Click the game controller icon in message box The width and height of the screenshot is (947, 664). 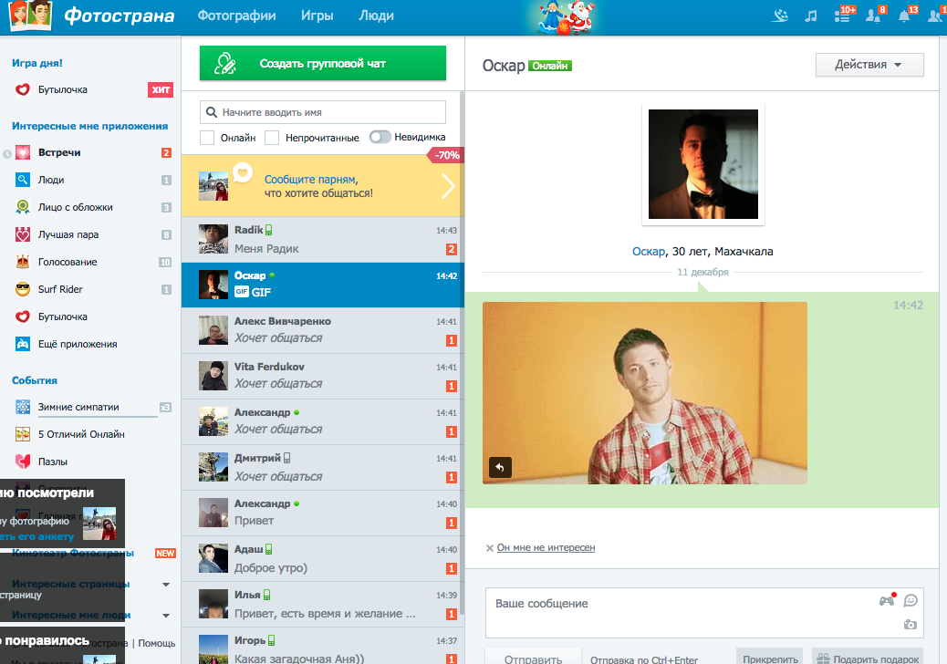[887, 600]
